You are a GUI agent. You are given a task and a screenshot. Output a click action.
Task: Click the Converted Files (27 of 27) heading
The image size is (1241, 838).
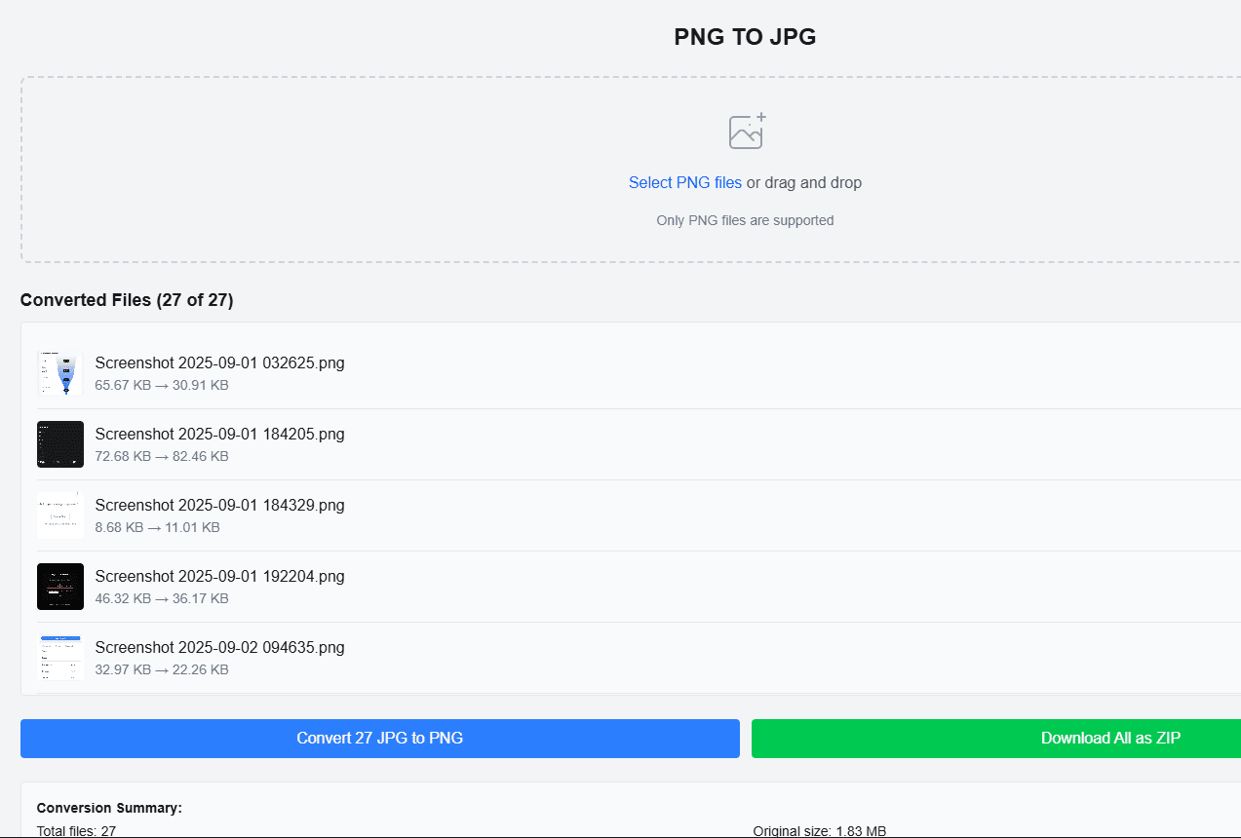click(127, 300)
